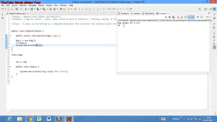Open the Project menu
The height and width of the screenshot is (122, 217).
[x=49, y=5]
